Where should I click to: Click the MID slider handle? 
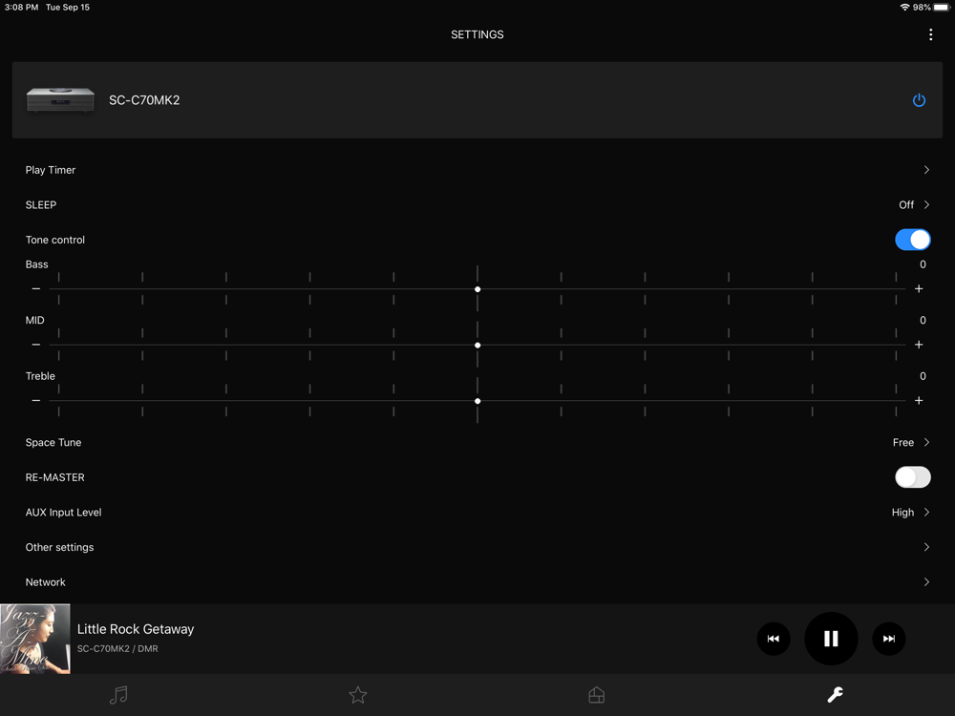[x=477, y=346]
